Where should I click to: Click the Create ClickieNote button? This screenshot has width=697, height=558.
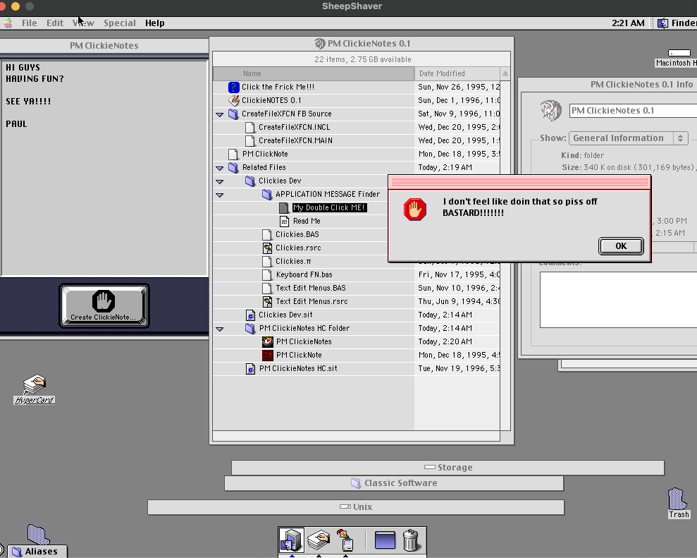pyautogui.click(x=104, y=305)
